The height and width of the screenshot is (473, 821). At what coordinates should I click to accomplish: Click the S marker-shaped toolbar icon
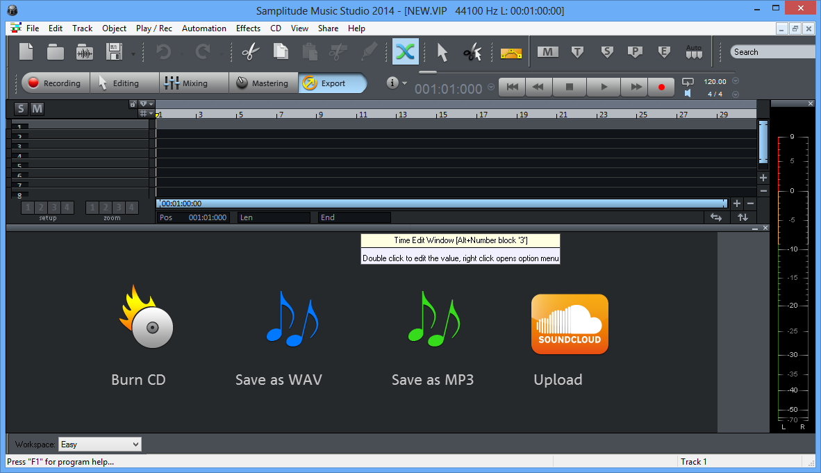607,52
